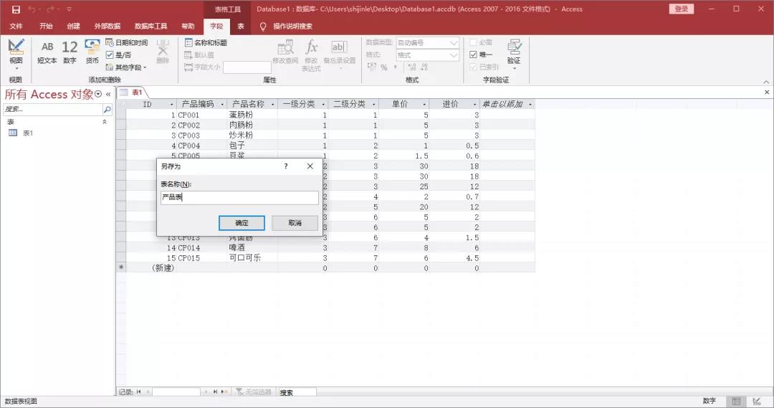The image size is (774, 408).
Task: Switch to the Table (表) ribbon tab
Action: pyautogui.click(x=240, y=27)
